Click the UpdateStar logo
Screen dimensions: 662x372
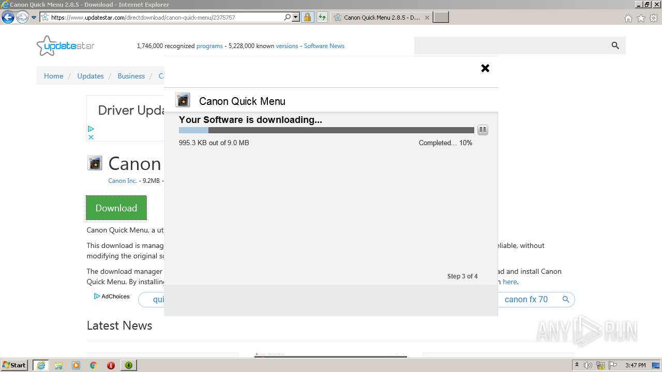[65, 45]
